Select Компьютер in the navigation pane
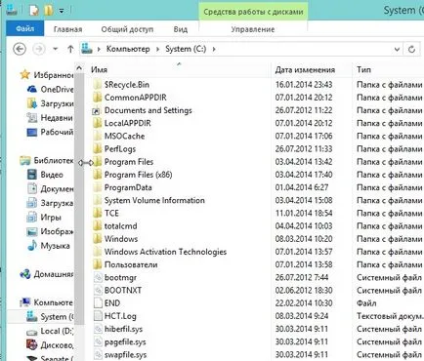Image resolution: width=424 pixels, height=361 pixels. (x=47, y=302)
